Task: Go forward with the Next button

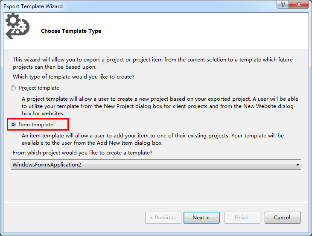Action: click(201, 218)
